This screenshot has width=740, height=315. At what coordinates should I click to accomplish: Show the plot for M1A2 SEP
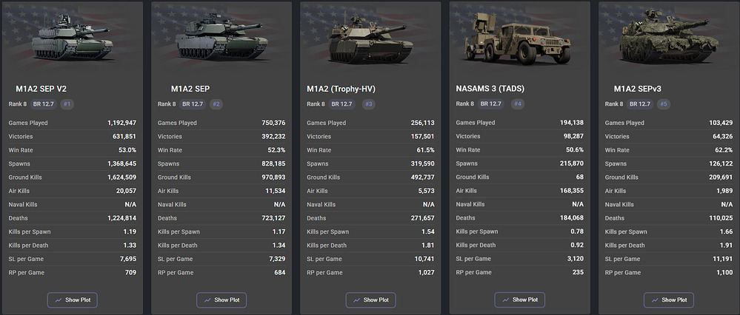(x=221, y=300)
